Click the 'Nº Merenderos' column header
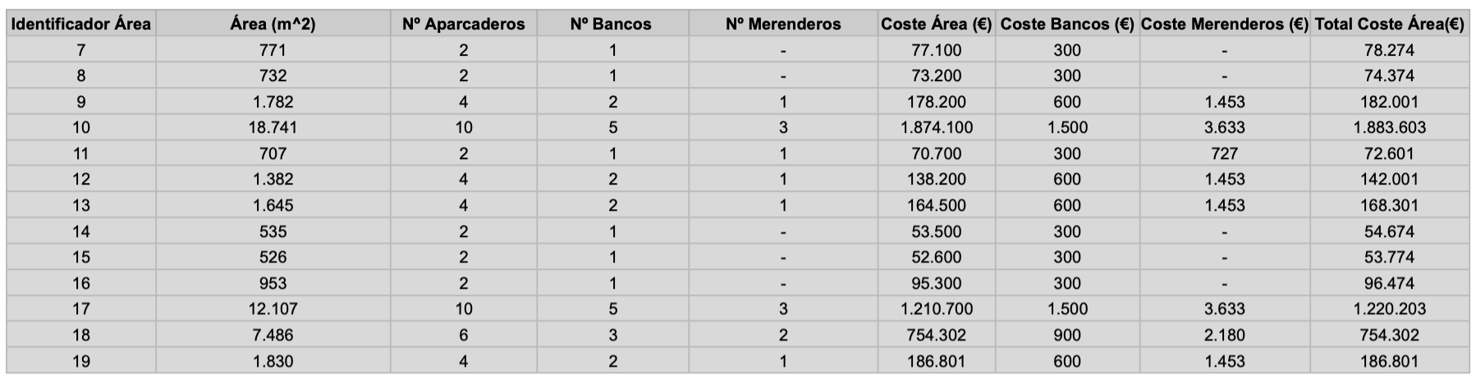 coord(783,24)
